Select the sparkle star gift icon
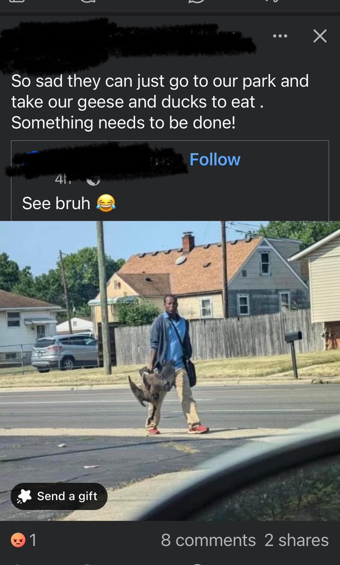Image resolution: width=340 pixels, height=565 pixels. click(x=25, y=496)
